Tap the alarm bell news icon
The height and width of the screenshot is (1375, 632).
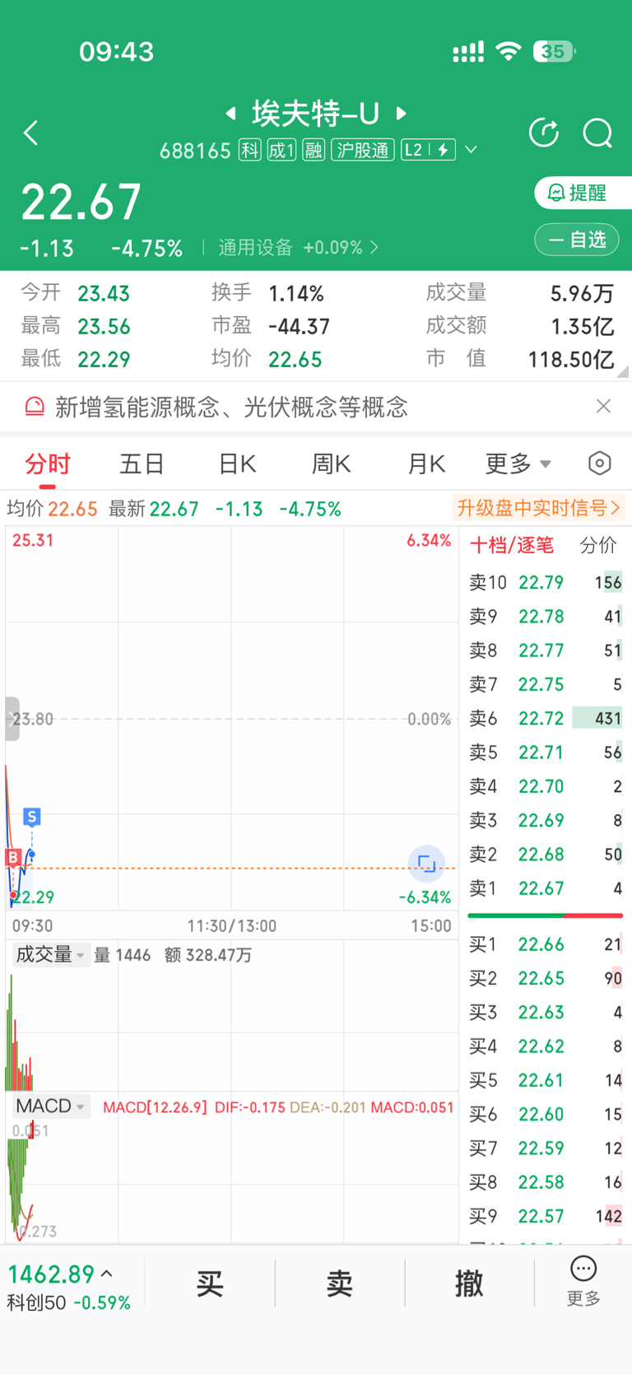click(35, 407)
